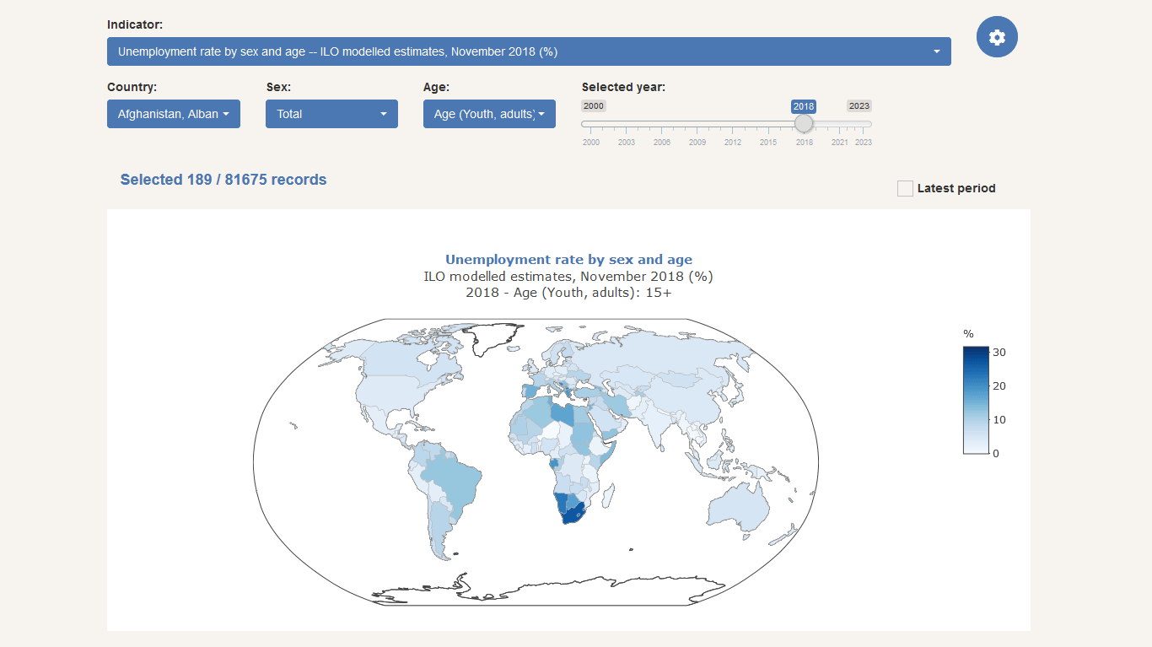Viewport: 1152px width, 647px height.
Task: Click the 2006 tick label below the slider
Action: [662, 142]
